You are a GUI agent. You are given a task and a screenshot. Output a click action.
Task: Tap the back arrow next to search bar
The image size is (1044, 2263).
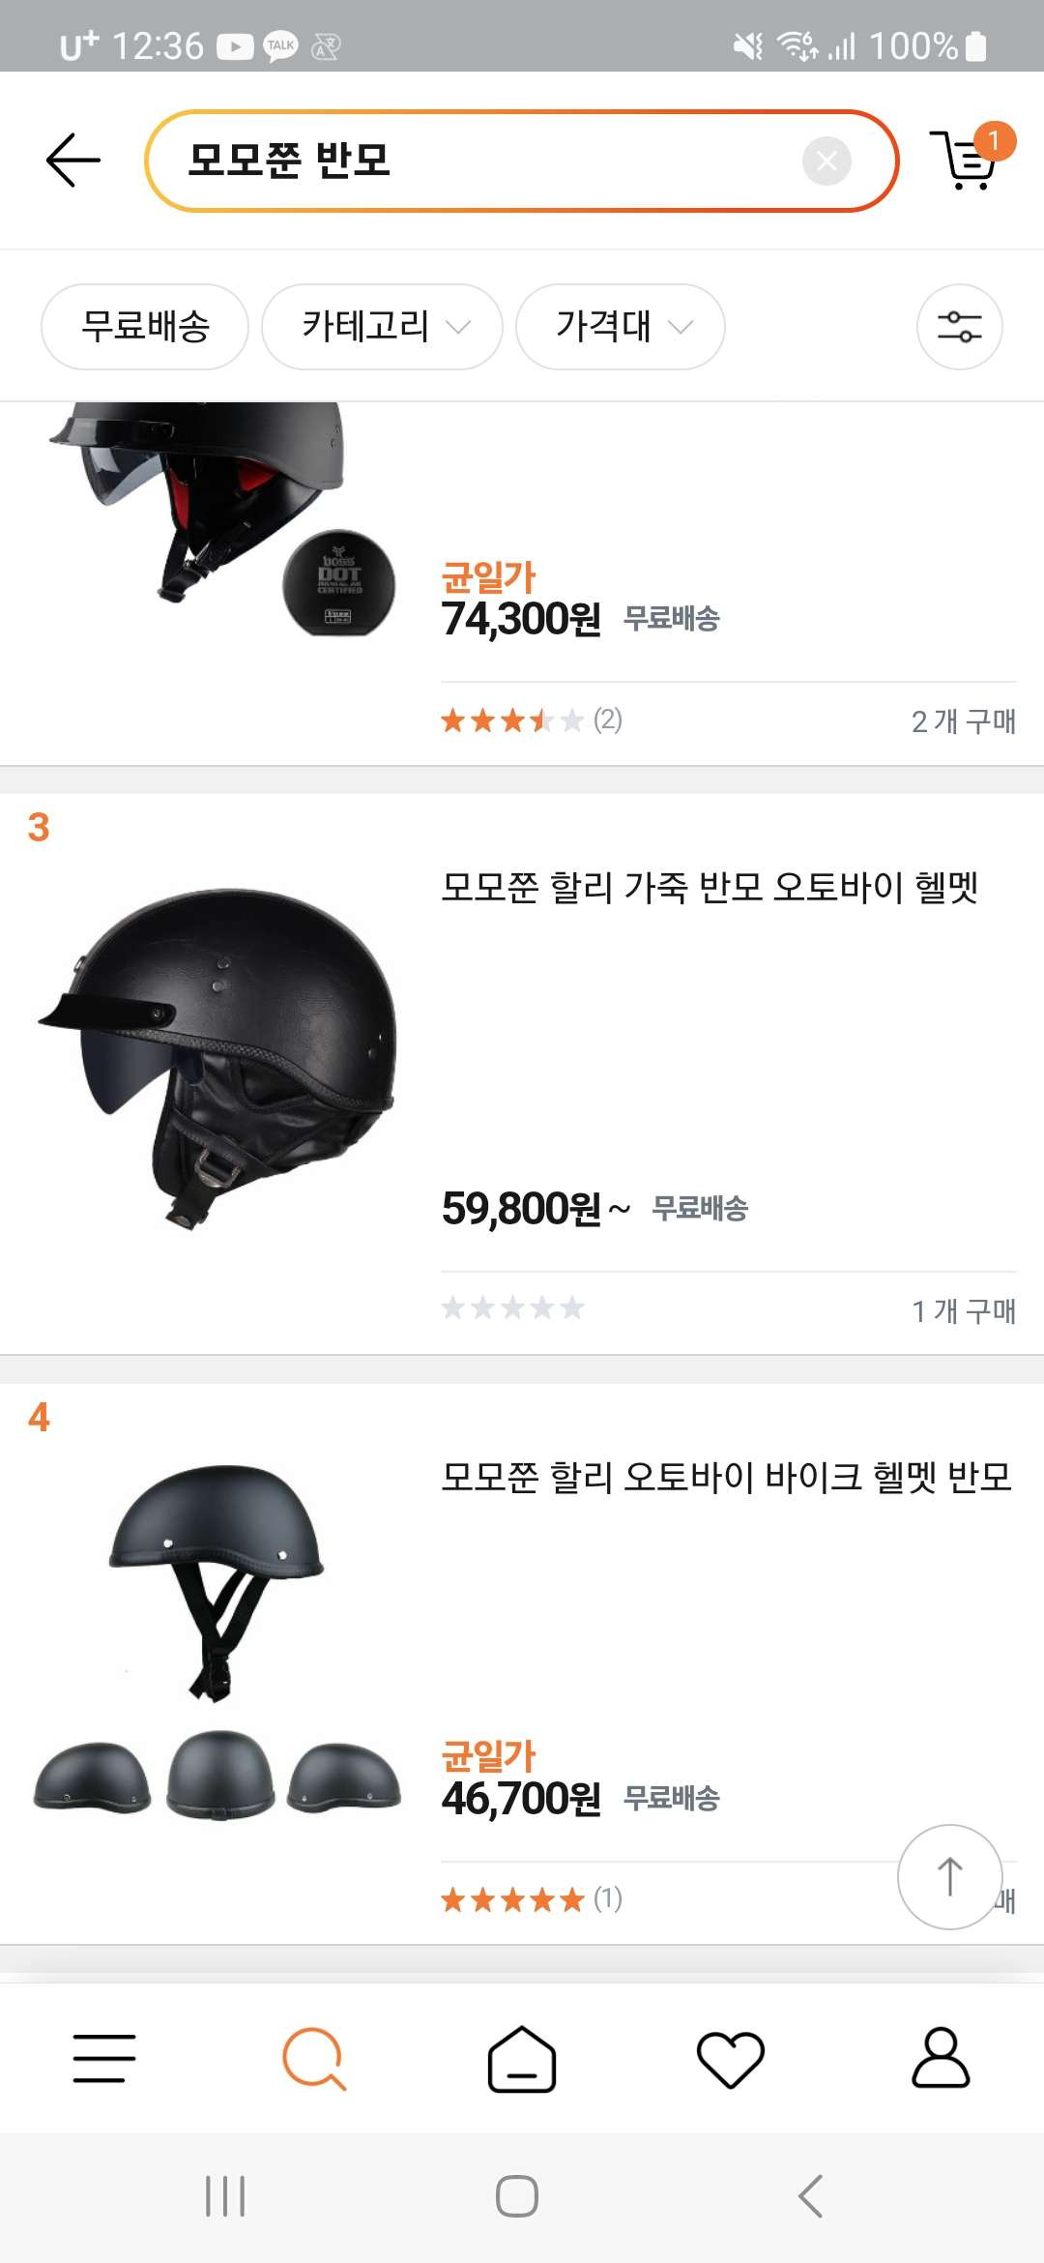73,161
